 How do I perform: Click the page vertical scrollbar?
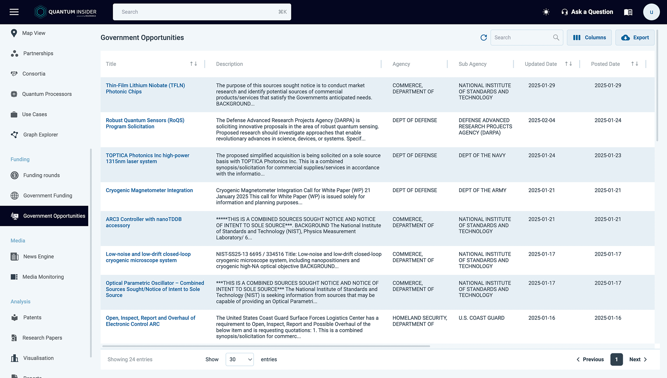(657, 85)
